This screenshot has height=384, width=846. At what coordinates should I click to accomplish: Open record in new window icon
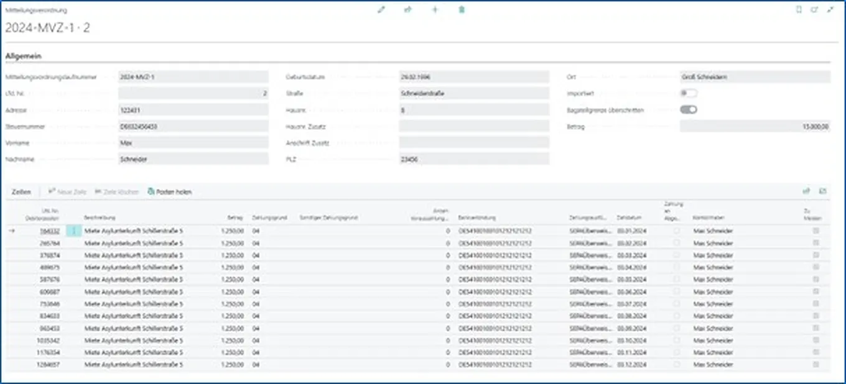point(814,10)
